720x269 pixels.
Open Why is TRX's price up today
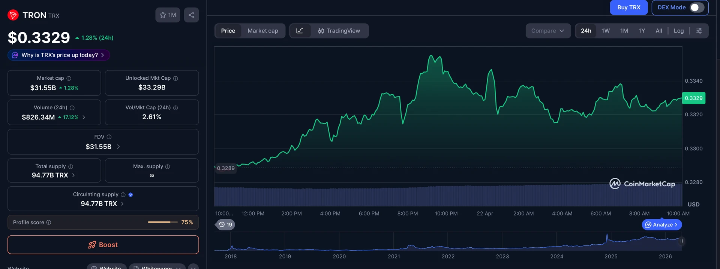pos(59,55)
